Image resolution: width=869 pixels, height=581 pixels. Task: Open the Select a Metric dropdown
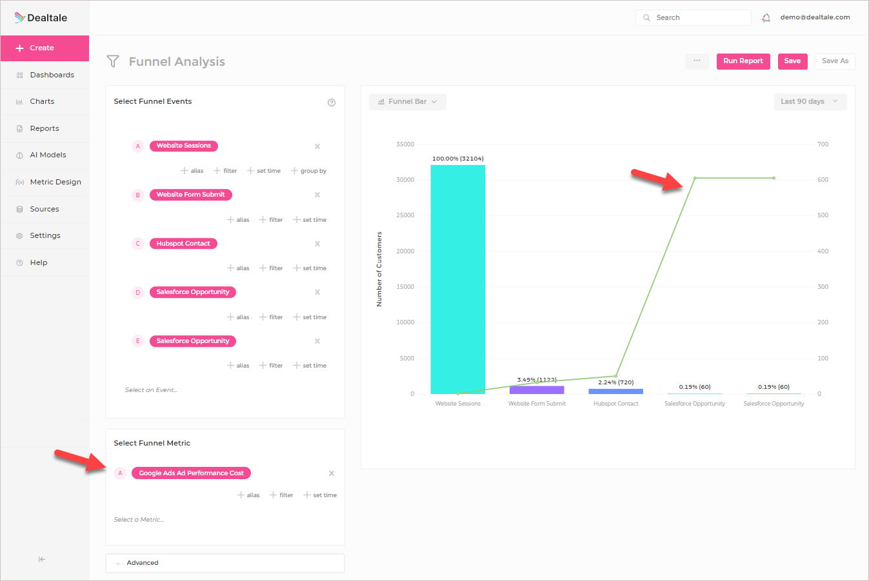pos(139,520)
